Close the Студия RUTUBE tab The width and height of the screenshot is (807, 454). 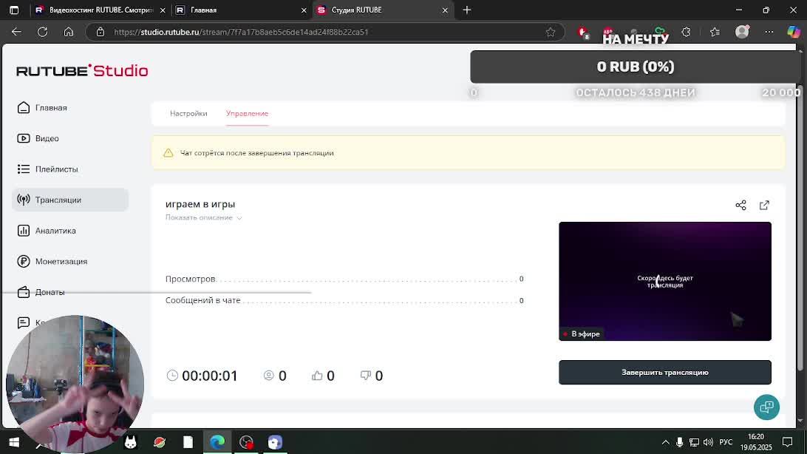445,10
